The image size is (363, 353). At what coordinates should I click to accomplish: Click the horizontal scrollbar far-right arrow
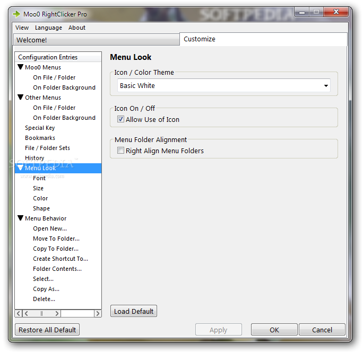pyautogui.click(x=98, y=313)
